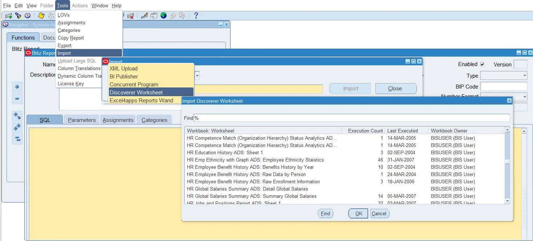Click the New record toolbar icon
The height and width of the screenshot is (241, 533).
tap(8, 16)
